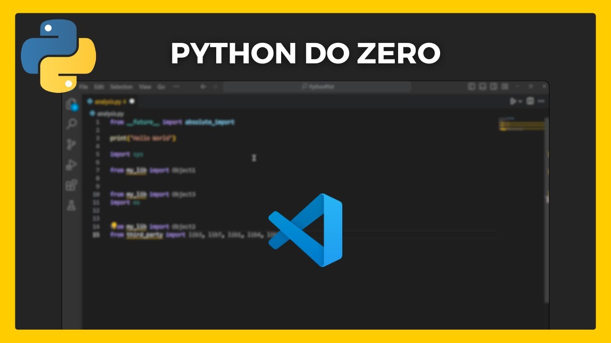Click the import os line
The image size is (611, 343).
coord(125,202)
